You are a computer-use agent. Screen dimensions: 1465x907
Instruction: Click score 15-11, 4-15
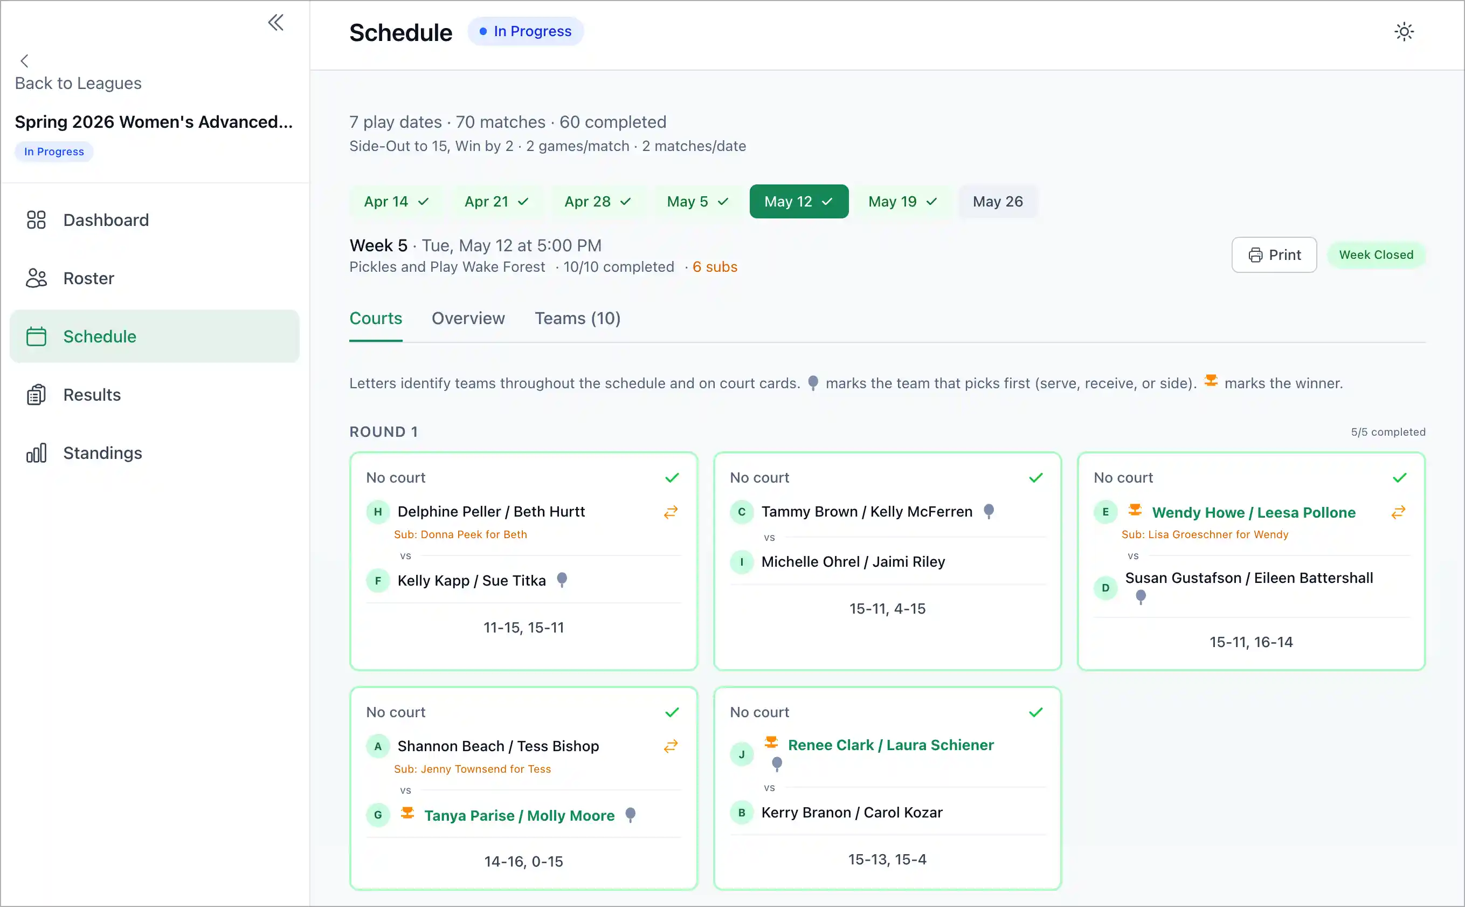click(x=887, y=609)
